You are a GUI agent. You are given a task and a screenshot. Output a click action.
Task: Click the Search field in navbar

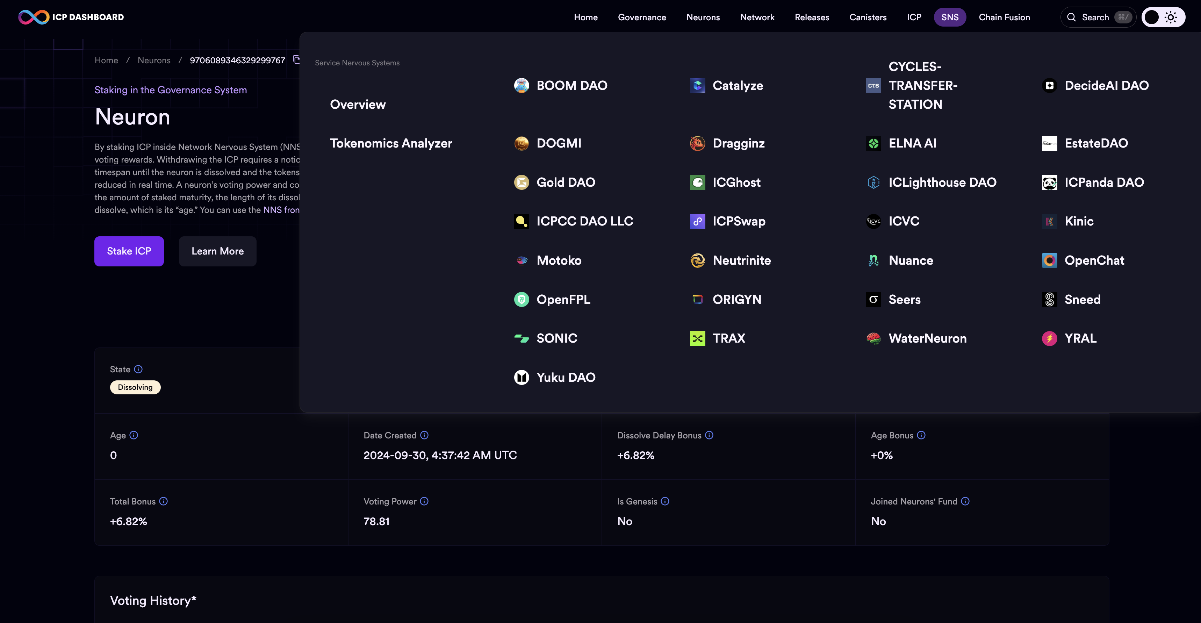click(x=1098, y=17)
